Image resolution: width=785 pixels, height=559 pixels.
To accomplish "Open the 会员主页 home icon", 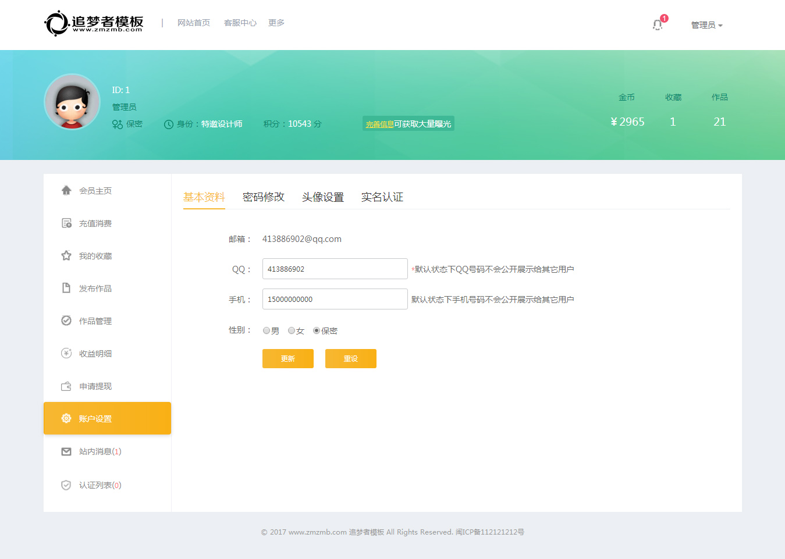I will [66, 190].
